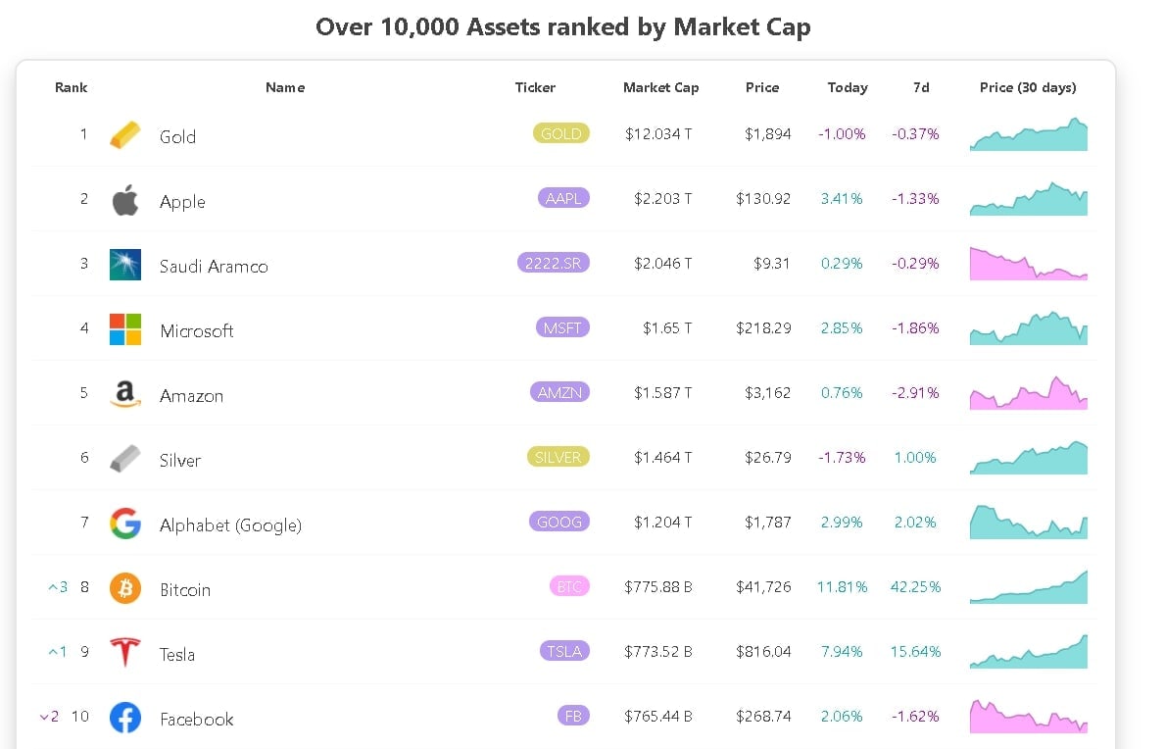Click the TSLA ticker badge
This screenshot has width=1165, height=749.
564,651
